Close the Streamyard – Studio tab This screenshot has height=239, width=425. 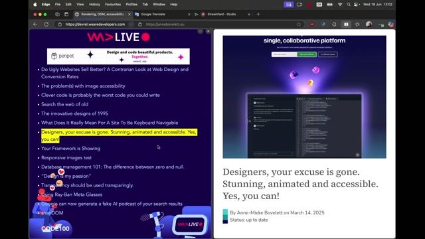(249, 15)
